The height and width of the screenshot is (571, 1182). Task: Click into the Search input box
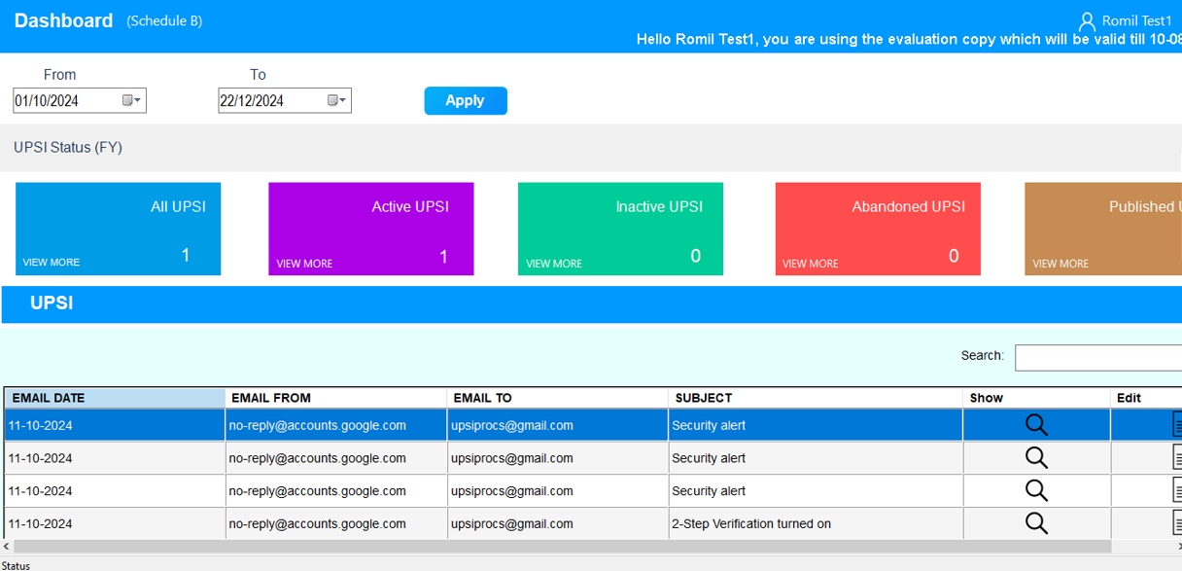click(1098, 357)
